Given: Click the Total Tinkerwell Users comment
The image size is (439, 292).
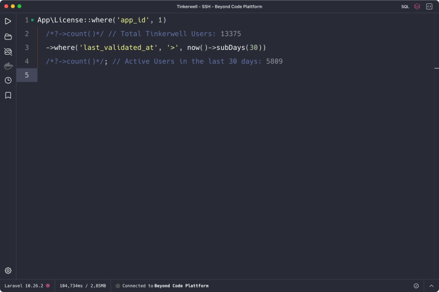Looking at the screenshot, I should click(162, 34).
